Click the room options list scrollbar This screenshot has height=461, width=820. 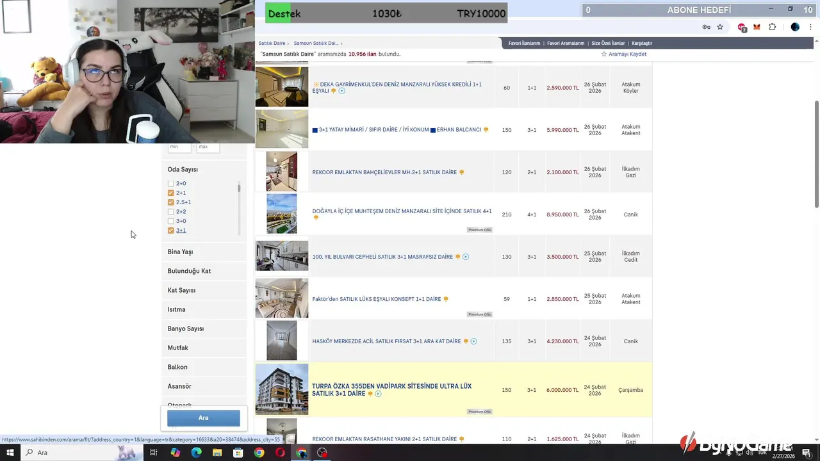239,188
